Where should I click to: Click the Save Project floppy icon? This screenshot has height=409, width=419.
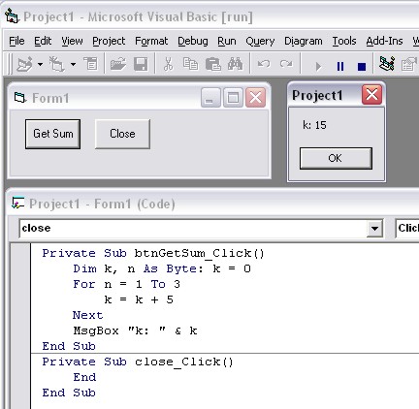pyautogui.click(x=141, y=64)
